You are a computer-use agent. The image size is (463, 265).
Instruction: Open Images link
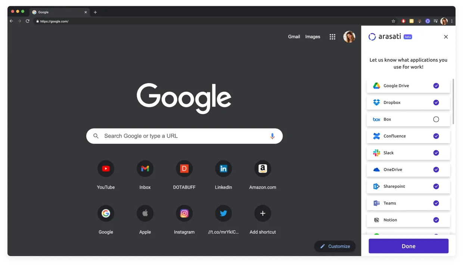pyautogui.click(x=313, y=37)
